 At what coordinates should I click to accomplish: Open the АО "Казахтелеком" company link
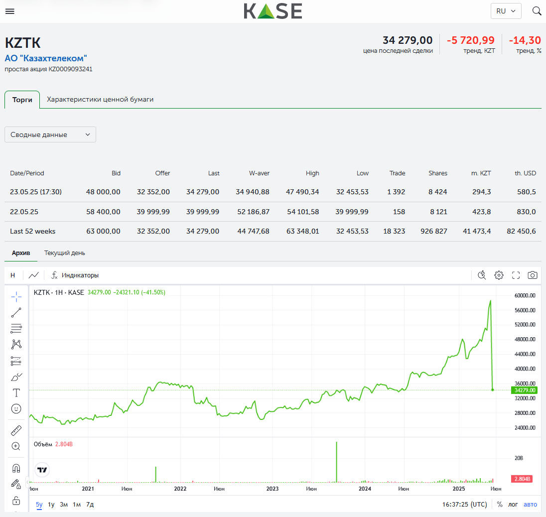[x=46, y=58]
